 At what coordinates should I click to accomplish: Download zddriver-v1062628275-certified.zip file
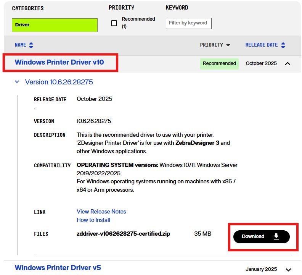tap(261, 236)
